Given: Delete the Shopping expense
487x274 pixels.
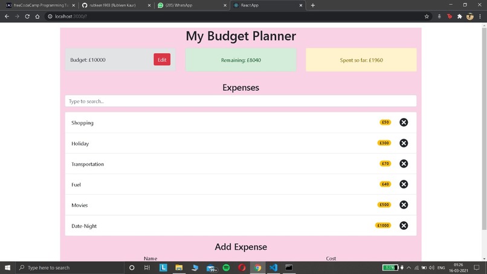Looking at the screenshot, I should (404, 122).
